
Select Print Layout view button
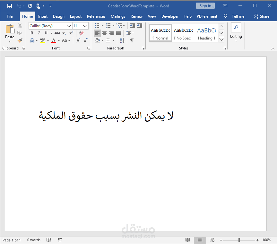(200, 240)
